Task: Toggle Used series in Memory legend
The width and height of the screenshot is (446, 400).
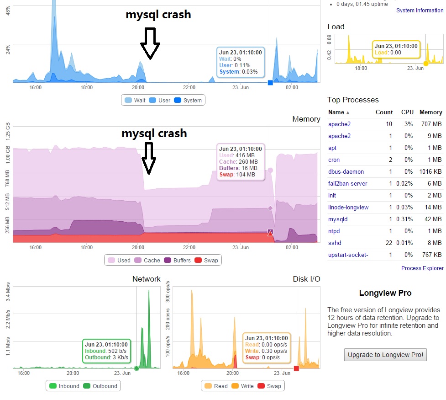Action: [119, 261]
